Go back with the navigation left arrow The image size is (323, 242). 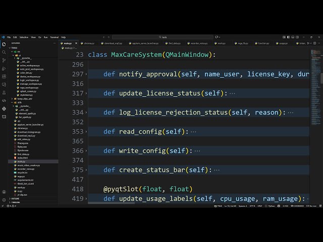coord(104,37)
